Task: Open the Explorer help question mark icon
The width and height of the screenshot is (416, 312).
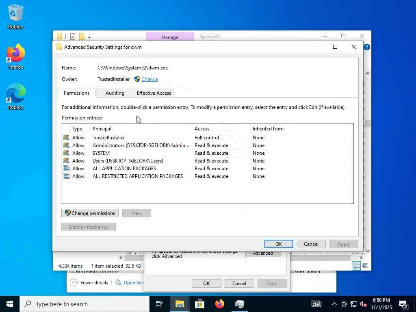Action: point(367,47)
